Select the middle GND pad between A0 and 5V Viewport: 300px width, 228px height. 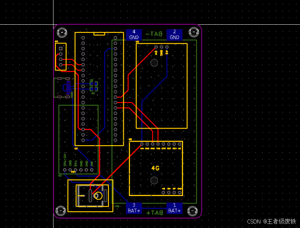[x=161, y=47]
